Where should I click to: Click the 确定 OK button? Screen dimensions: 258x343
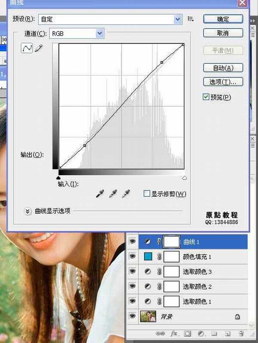pyautogui.click(x=223, y=19)
